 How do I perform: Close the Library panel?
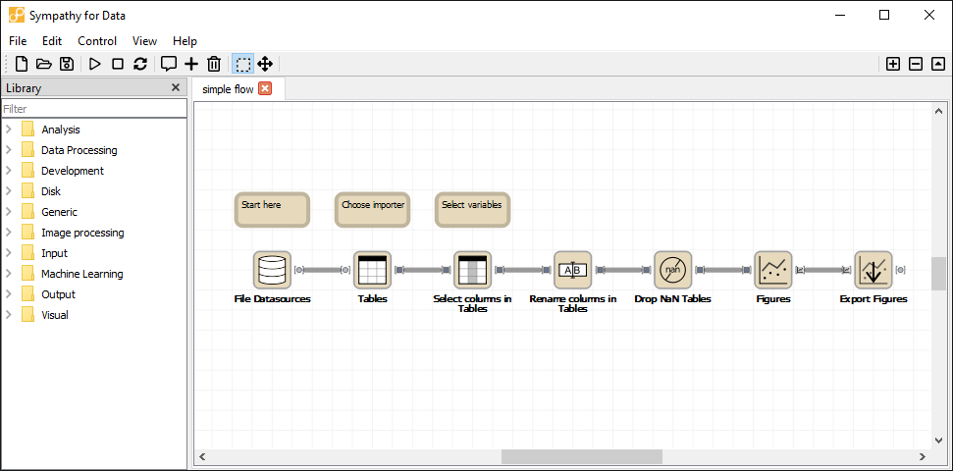(176, 87)
